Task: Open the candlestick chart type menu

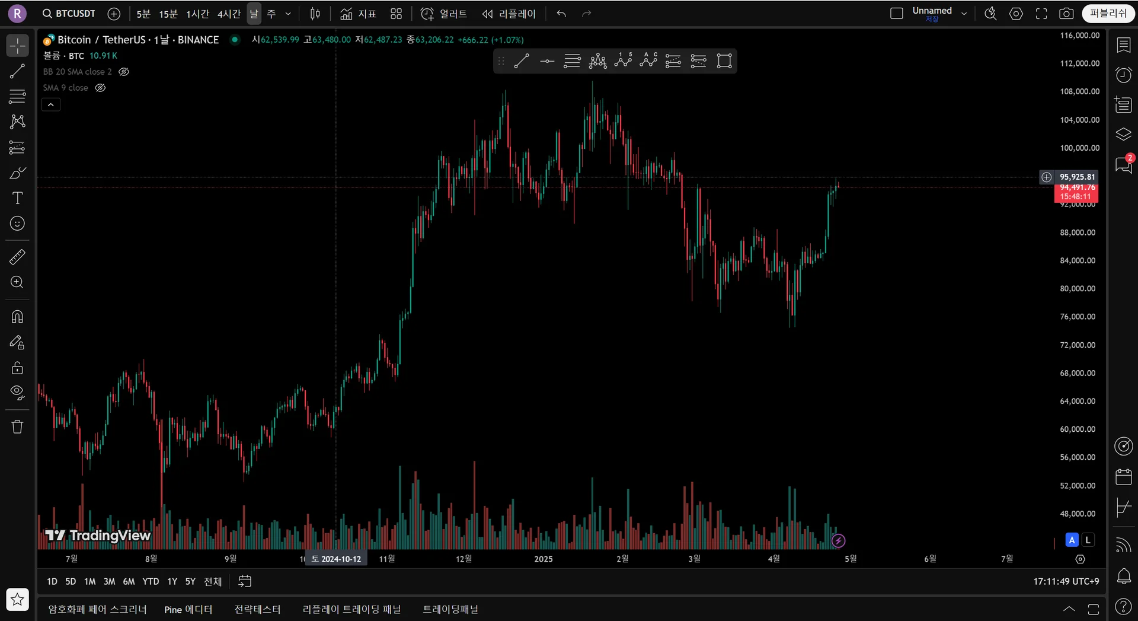Action: point(315,14)
